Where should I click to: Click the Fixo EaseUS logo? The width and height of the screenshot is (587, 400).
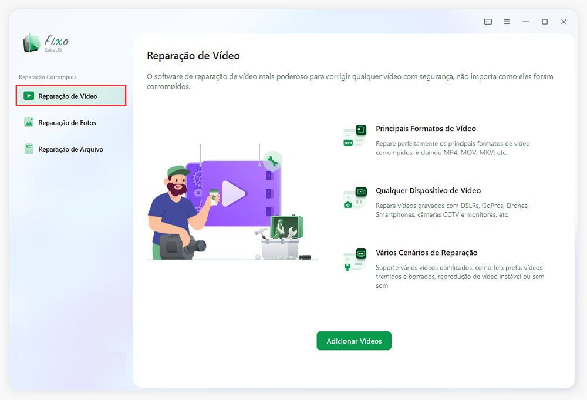point(46,44)
